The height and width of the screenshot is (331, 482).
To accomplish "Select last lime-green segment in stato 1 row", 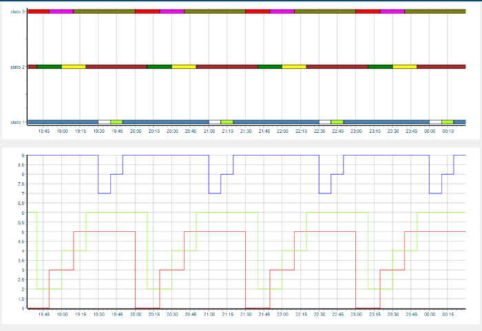I will click(x=448, y=122).
